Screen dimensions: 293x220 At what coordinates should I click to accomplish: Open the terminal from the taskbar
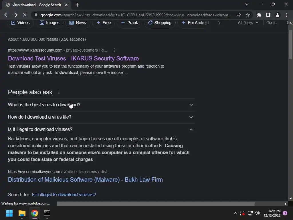pyautogui.click(x=47, y=213)
